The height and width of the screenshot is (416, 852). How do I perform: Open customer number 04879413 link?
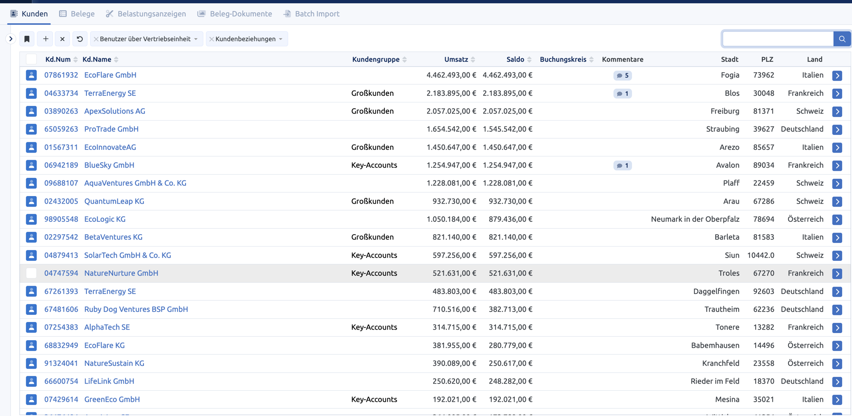[x=61, y=255]
